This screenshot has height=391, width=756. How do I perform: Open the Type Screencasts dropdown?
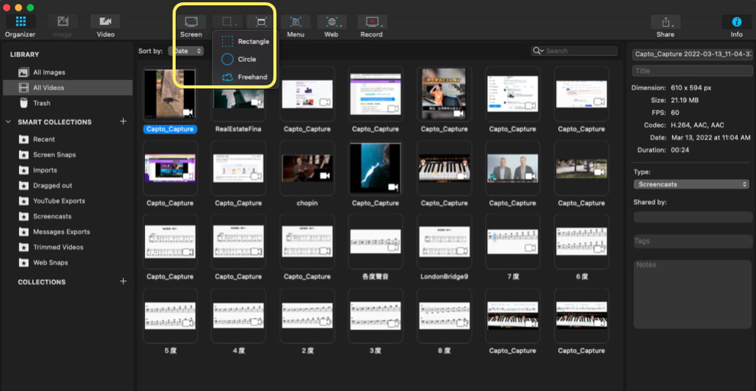point(691,184)
